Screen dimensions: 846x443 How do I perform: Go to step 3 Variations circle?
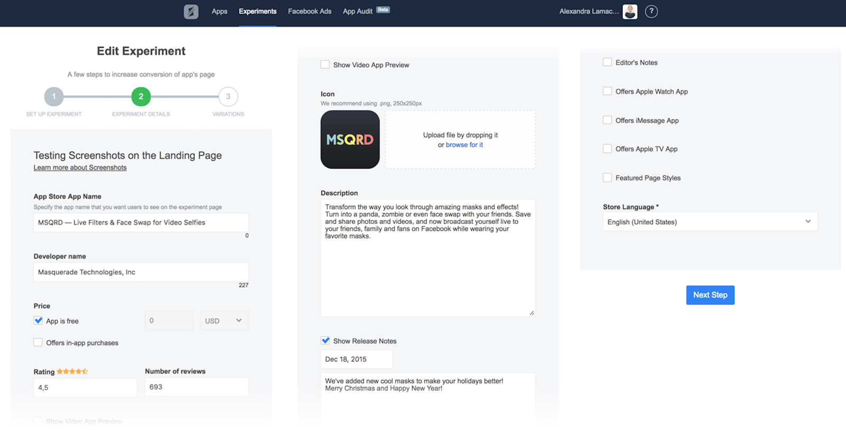[x=228, y=97]
